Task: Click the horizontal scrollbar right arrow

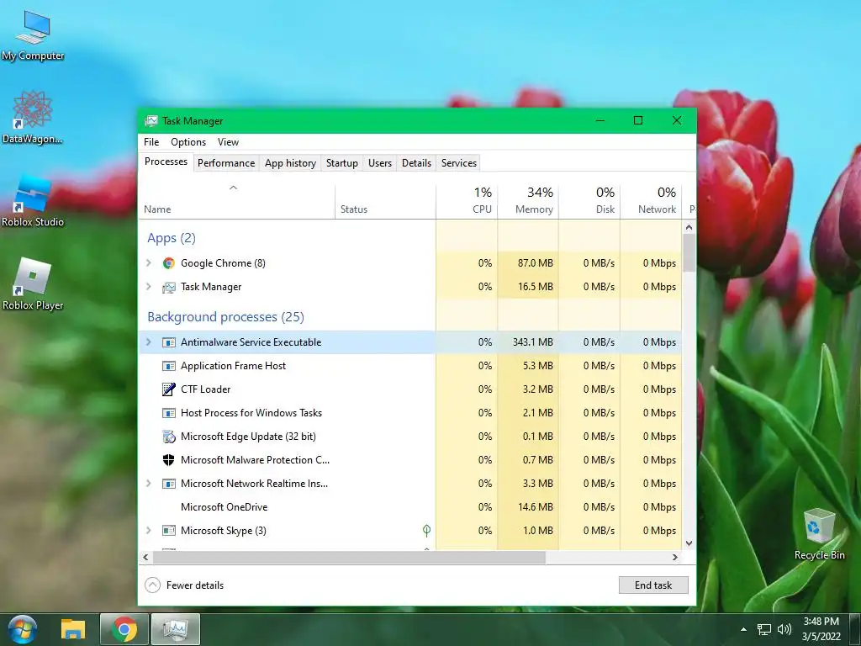Action: [x=675, y=557]
